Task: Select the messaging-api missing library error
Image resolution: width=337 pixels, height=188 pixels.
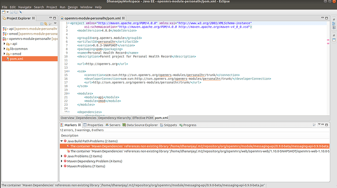Action: [x=195, y=146]
